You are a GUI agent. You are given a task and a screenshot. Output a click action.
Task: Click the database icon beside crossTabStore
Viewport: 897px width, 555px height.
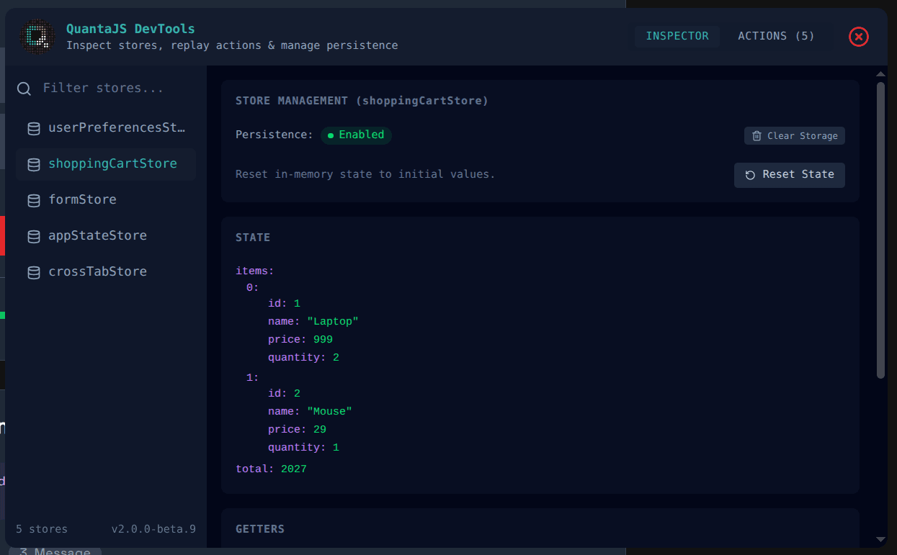pyautogui.click(x=33, y=271)
